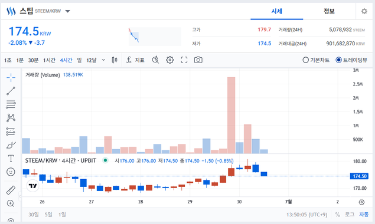Image resolution: width=375 pixels, height=224 pixels.
Task: Open candlestick chart style selector
Action: point(115,60)
